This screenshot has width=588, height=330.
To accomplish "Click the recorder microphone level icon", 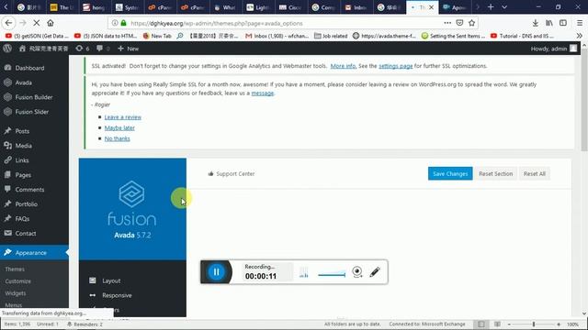I will 304,273.
